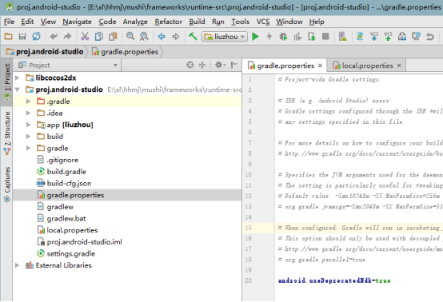This screenshot has width=443, height=302.
Task: Open the VCS menu
Action: 263,22
